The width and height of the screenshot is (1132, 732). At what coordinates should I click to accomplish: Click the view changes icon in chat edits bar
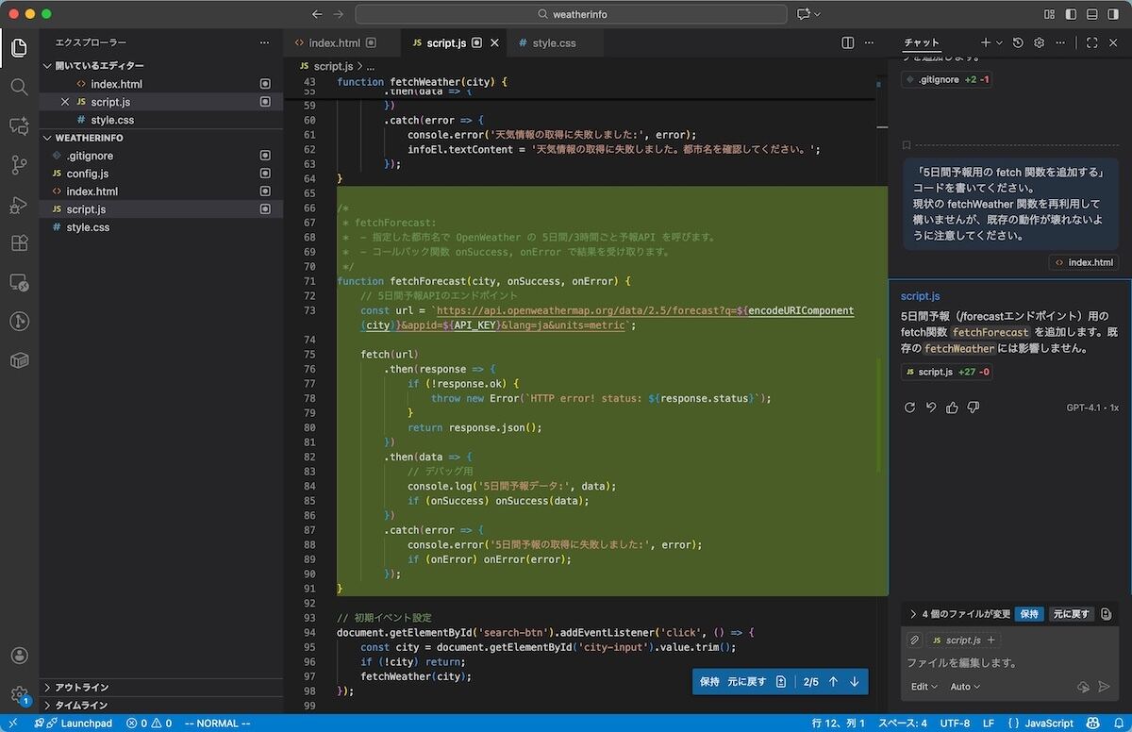point(1107,614)
